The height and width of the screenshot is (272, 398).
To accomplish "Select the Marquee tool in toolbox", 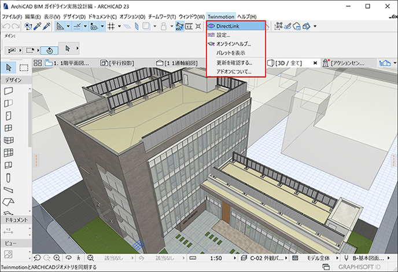I will [x=24, y=68].
